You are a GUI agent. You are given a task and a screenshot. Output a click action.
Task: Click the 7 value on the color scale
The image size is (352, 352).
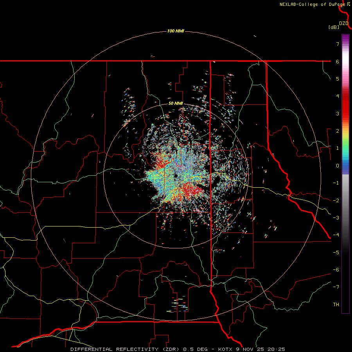tap(338, 44)
